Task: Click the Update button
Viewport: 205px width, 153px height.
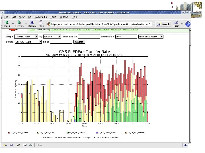Action: [79, 42]
